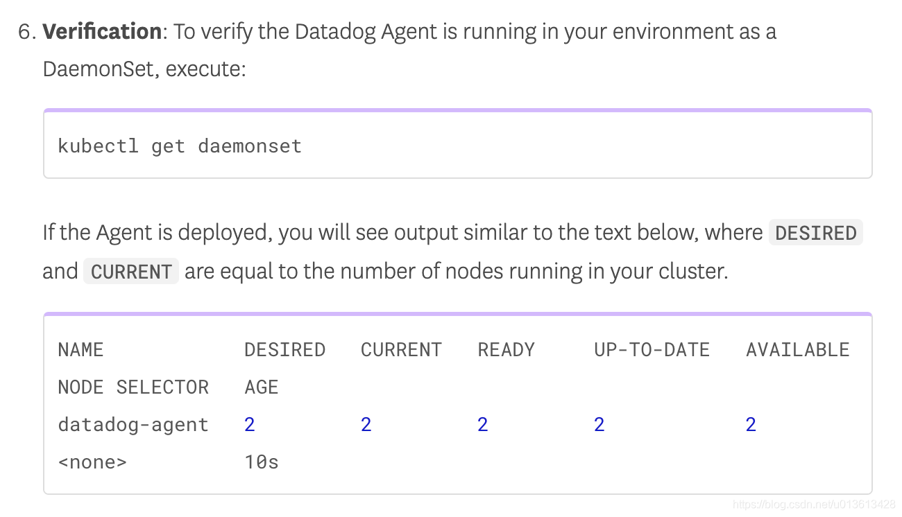Click the AGE header text
The width and height of the screenshot is (902, 517).
coord(262,387)
